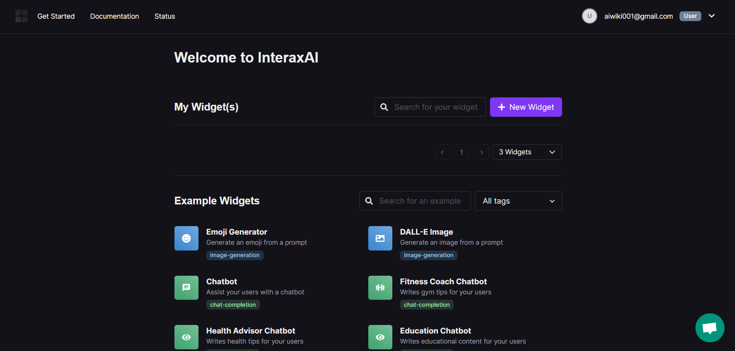Click the My Widget(s) heading

point(206,107)
